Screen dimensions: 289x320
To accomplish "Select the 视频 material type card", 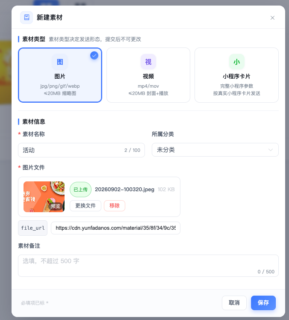I will [x=148, y=75].
